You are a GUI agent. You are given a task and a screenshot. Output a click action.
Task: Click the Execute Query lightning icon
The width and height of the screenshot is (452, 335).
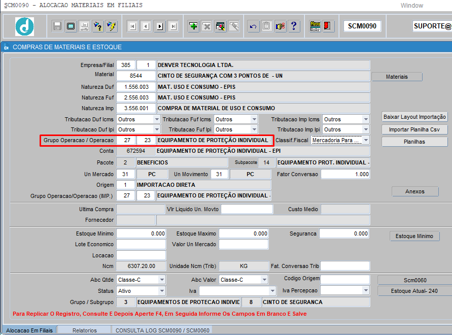(111, 26)
